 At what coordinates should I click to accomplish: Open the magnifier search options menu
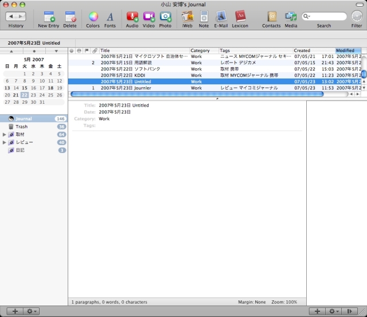pos(306,17)
